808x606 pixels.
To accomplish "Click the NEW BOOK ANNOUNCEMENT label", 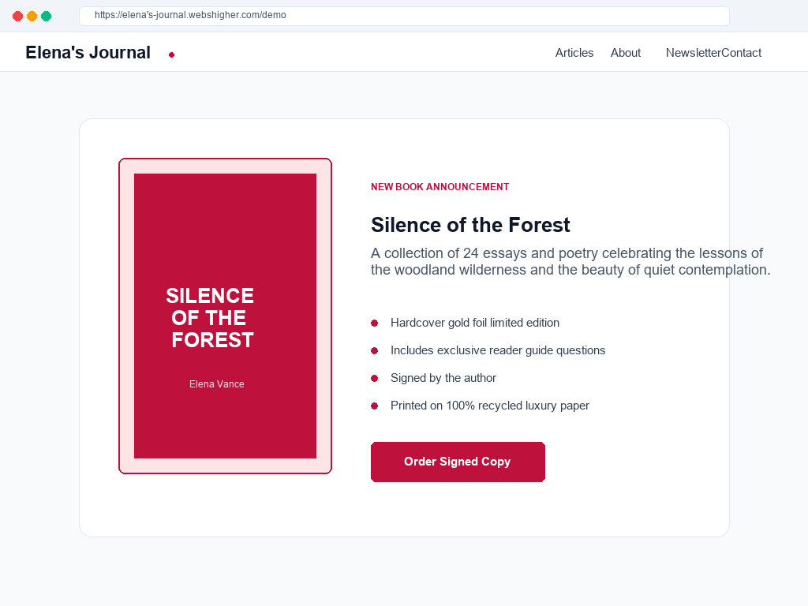I will (440, 187).
